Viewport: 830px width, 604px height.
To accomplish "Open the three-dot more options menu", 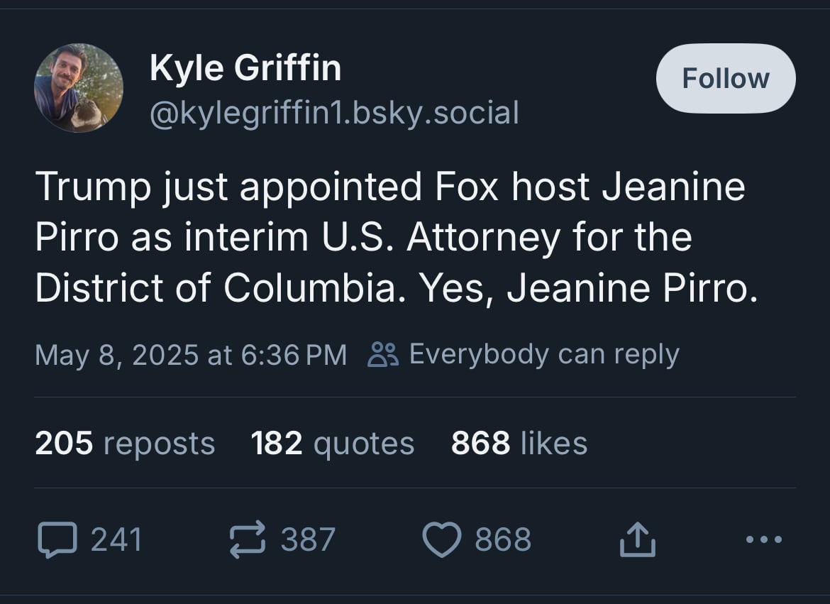I will 764,539.
